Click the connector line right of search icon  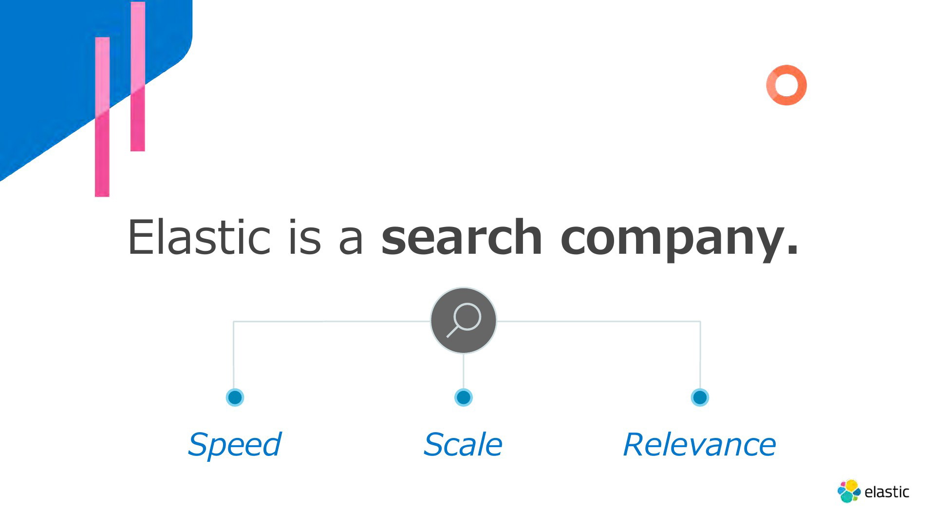click(x=598, y=321)
